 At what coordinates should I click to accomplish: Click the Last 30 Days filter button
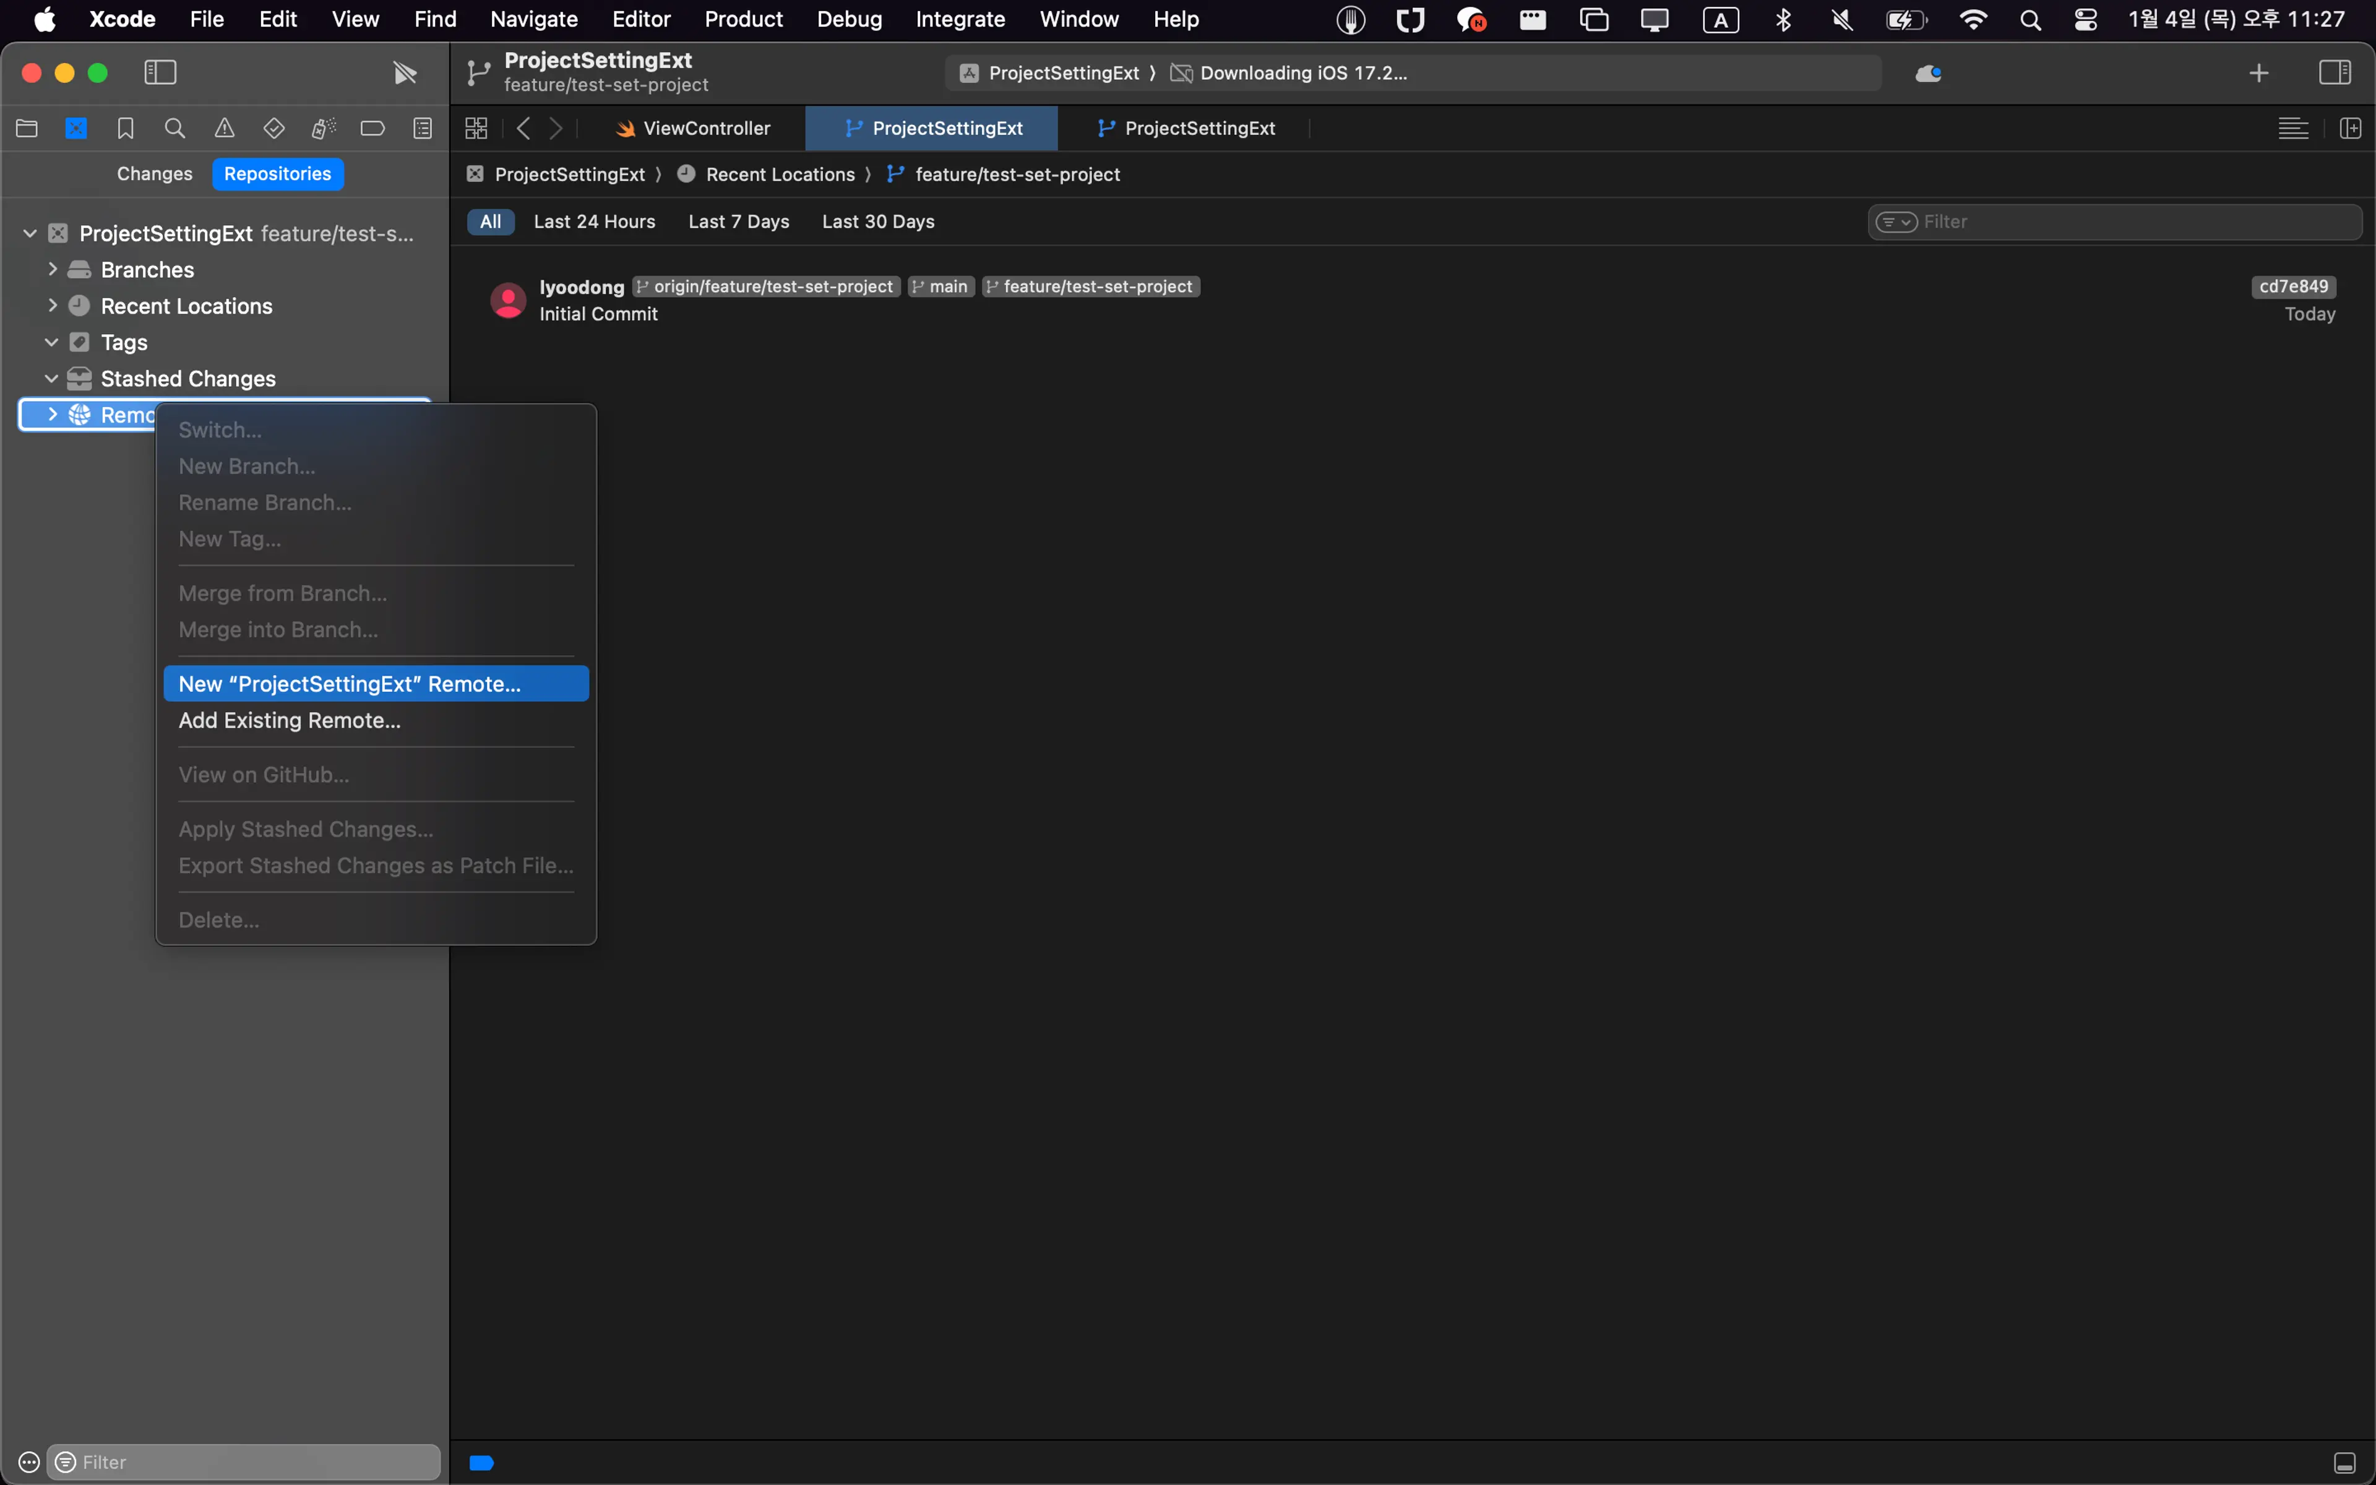pos(877,221)
